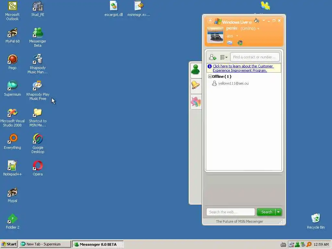Screen dimensions: 332x249
Task: Open the online status dropdown next to name
Action: pyautogui.click(x=258, y=29)
